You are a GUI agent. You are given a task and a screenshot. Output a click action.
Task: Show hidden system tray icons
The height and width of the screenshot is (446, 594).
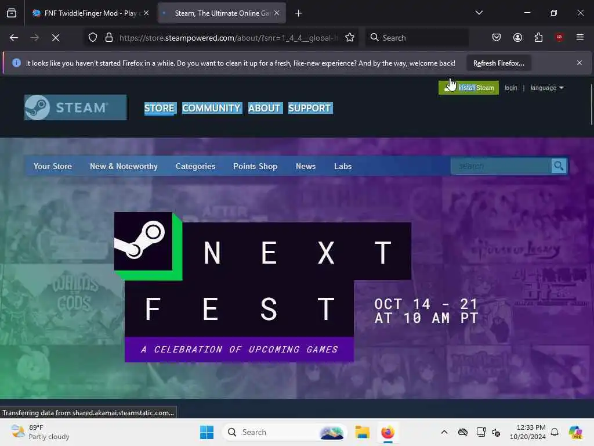[x=444, y=432]
